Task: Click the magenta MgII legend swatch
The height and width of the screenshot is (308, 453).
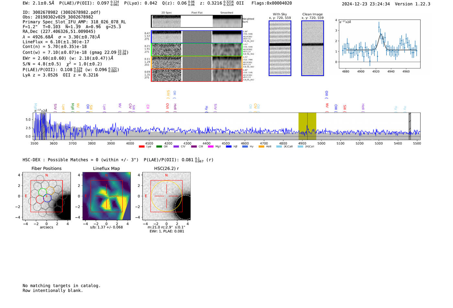Action: pyautogui.click(x=211, y=147)
